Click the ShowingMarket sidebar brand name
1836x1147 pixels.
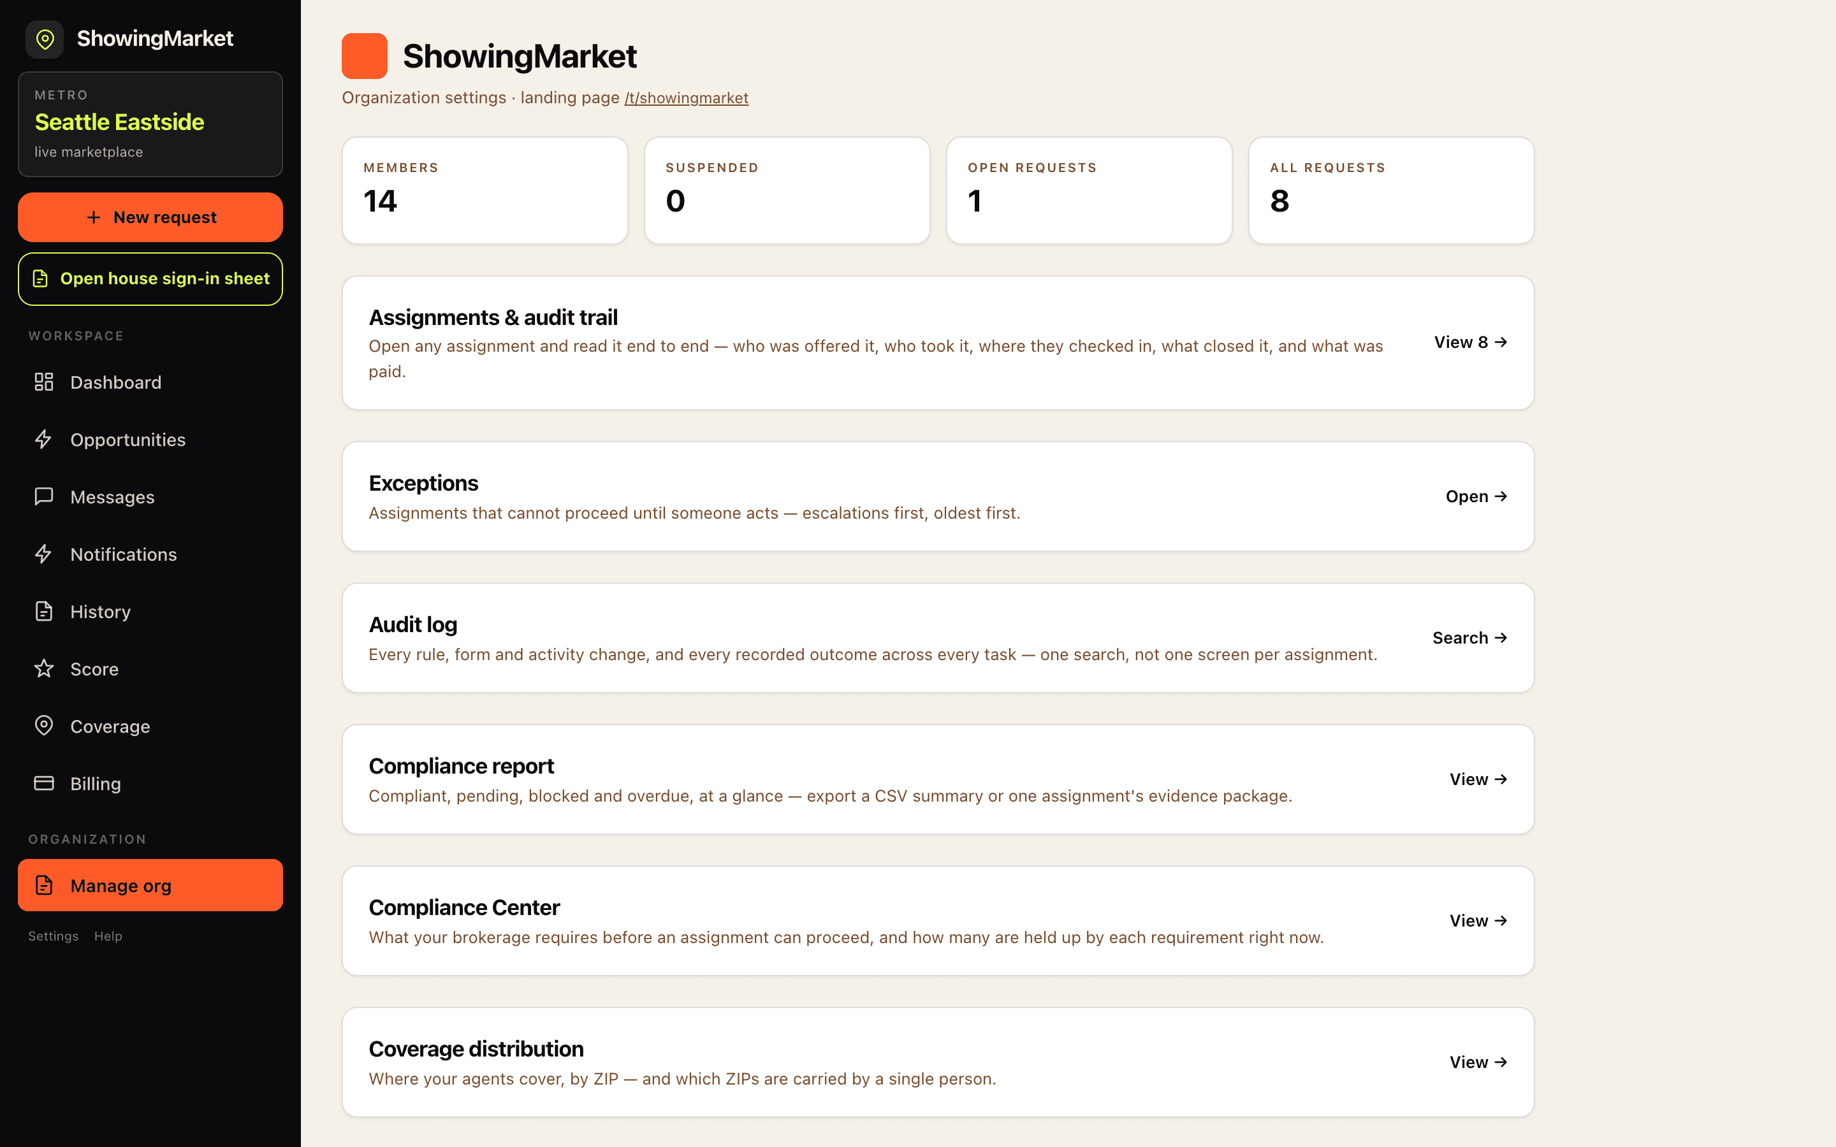155,39
